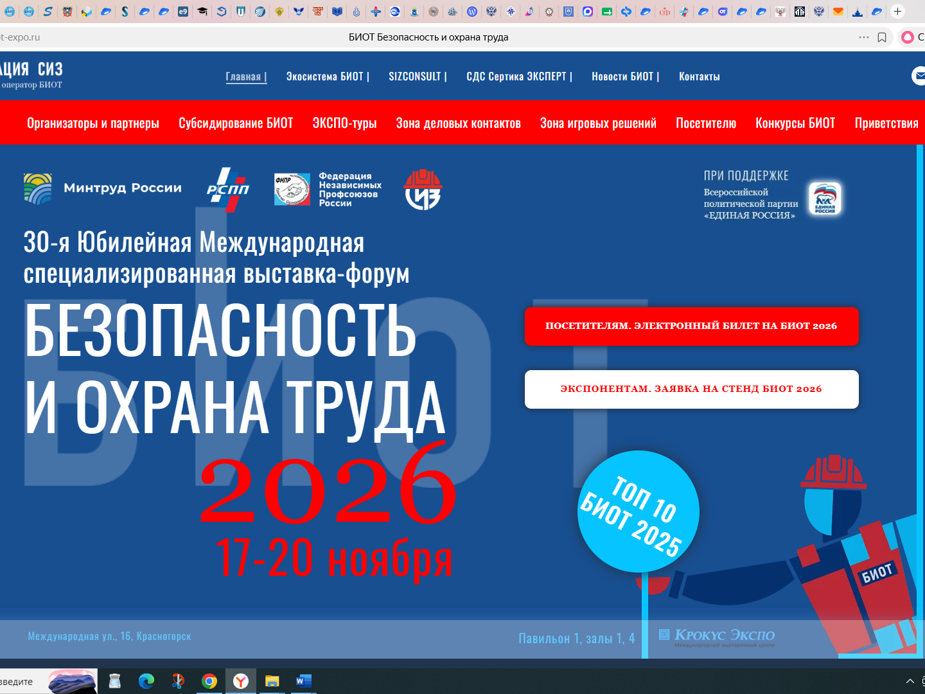925x694 pixels.
Task: Open Зона деловых контактов section
Action: click(x=458, y=123)
